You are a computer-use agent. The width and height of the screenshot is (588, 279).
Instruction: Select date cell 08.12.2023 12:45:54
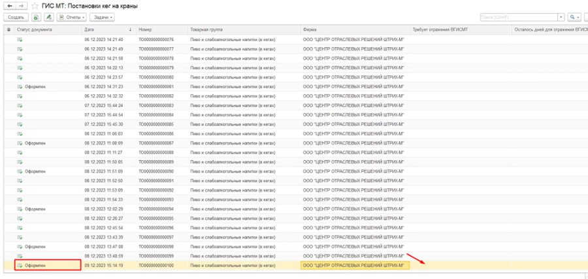(x=104, y=227)
